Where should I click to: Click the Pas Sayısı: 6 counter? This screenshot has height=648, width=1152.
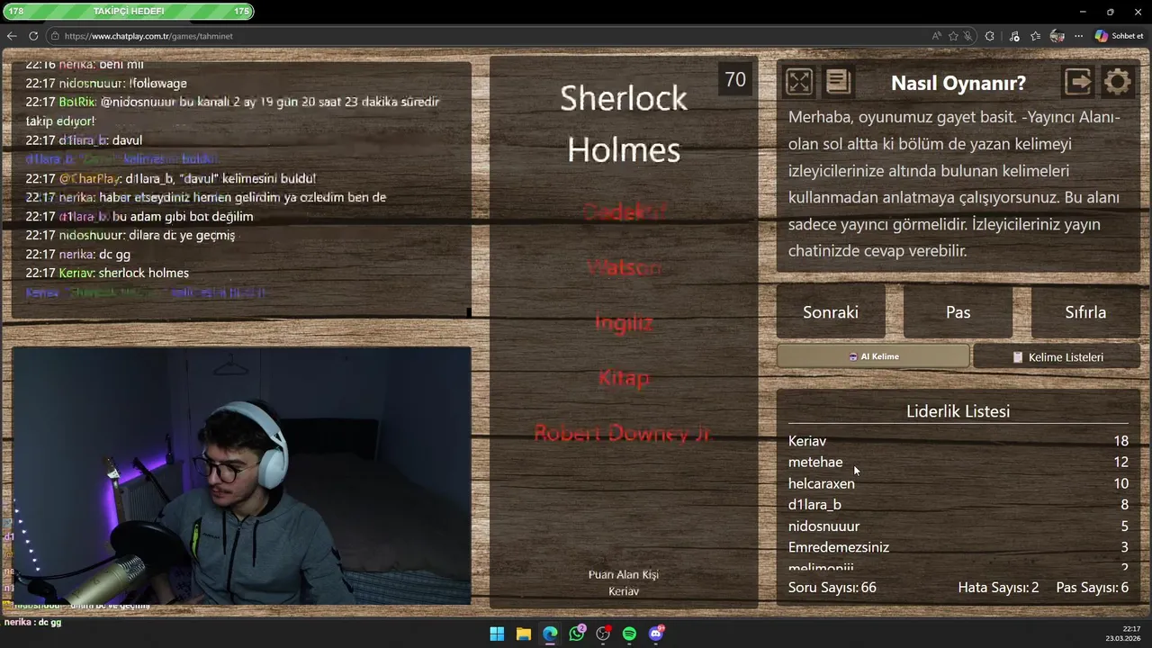coord(1093,588)
